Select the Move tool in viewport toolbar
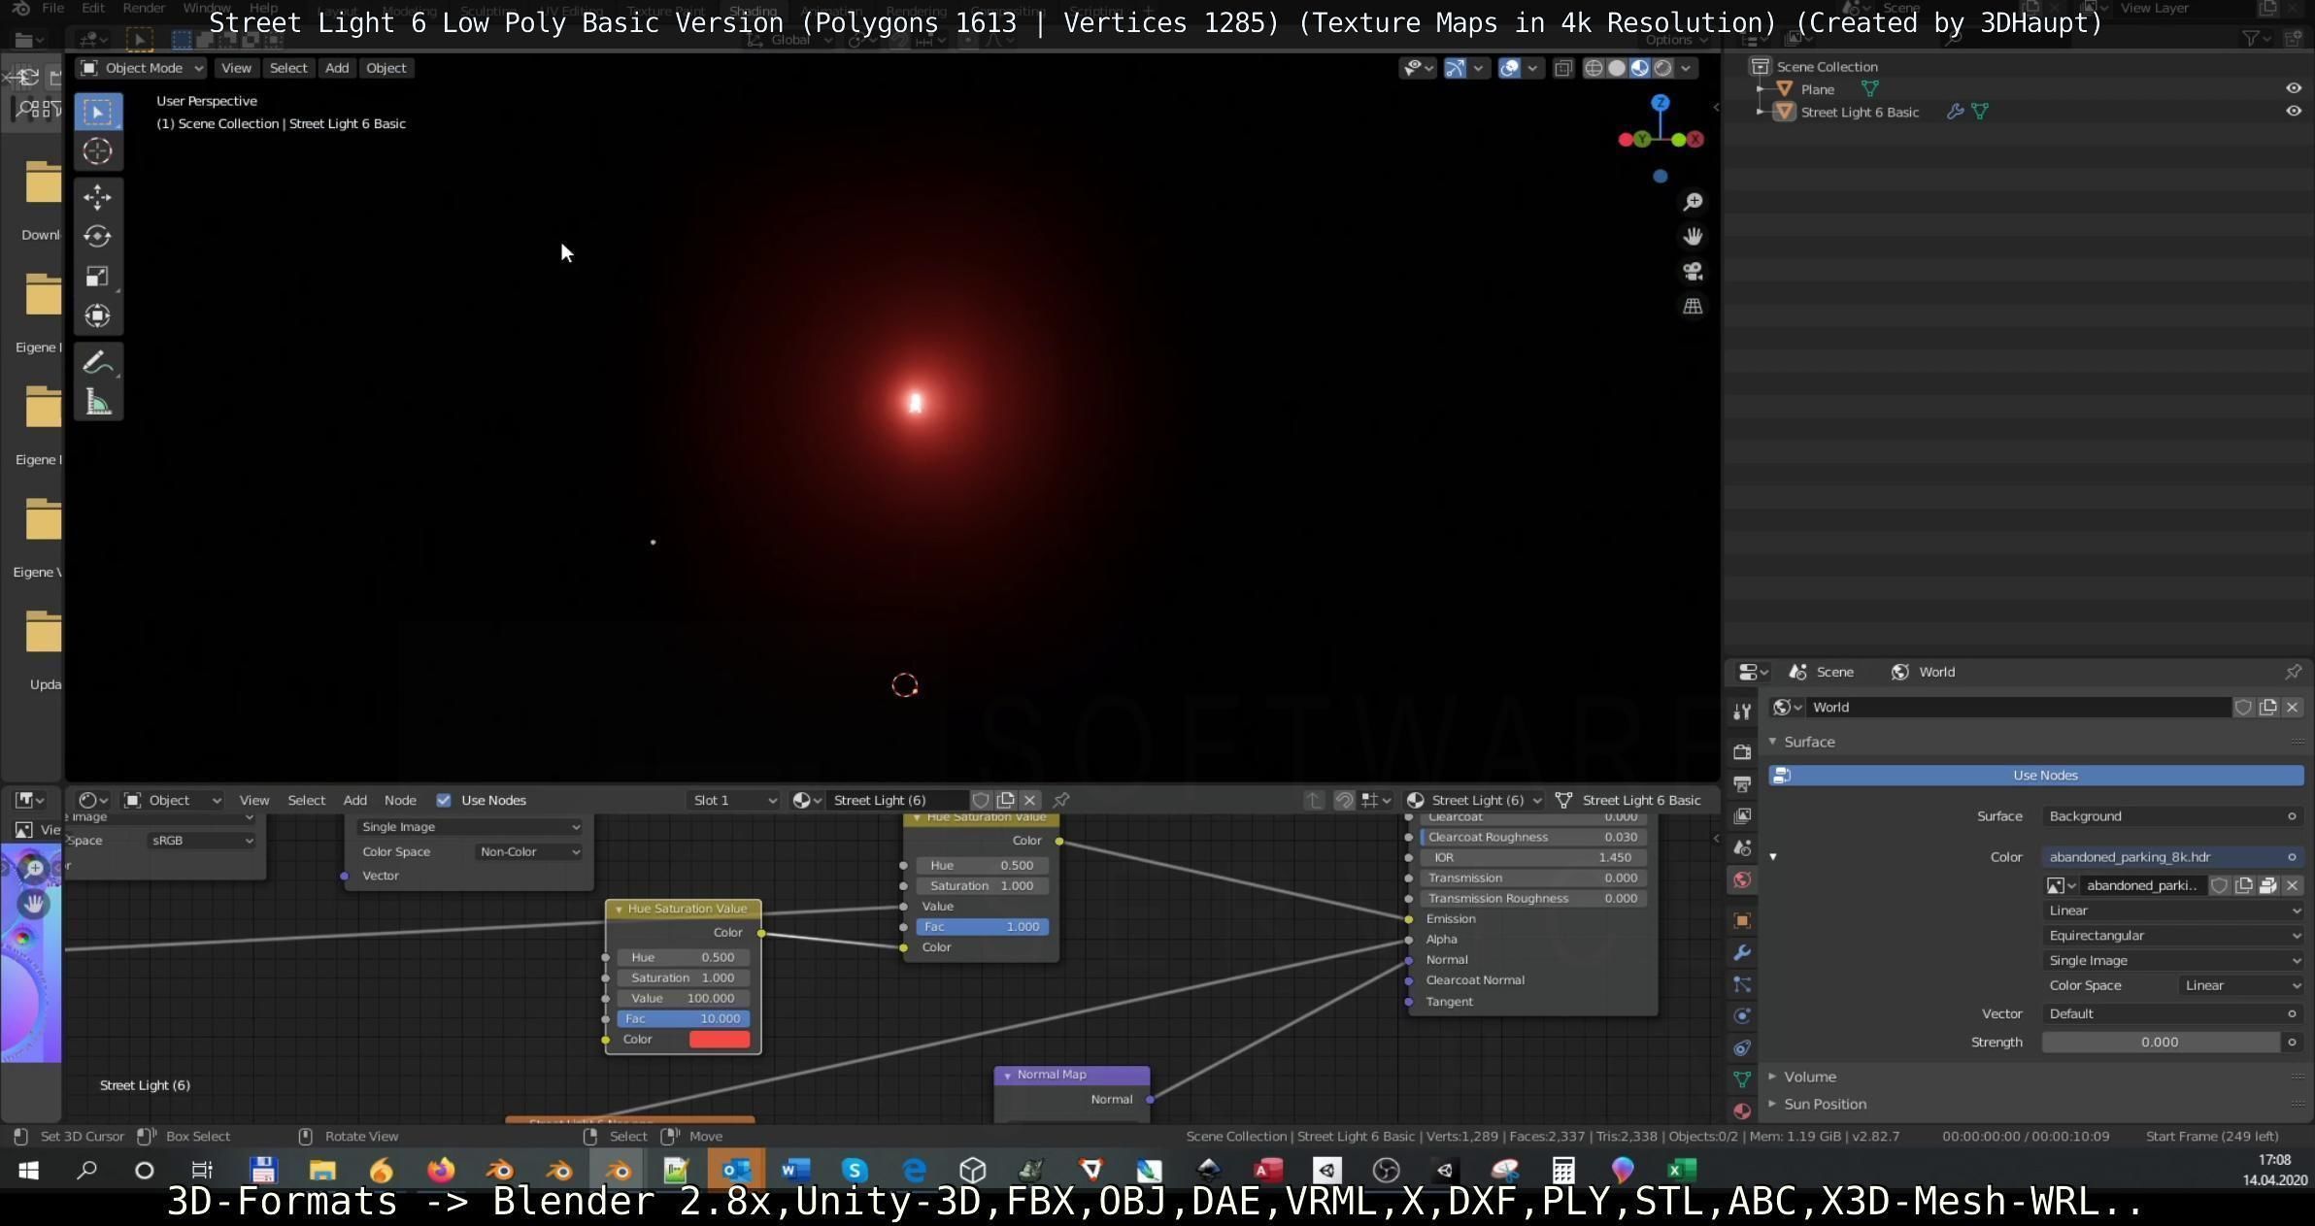Viewport: 2315px width, 1226px height. [x=97, y=197]
